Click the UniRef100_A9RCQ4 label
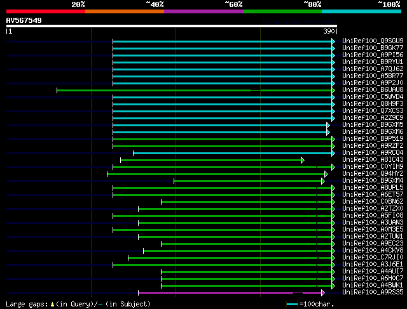Viewport: 407px width, 309px height. (x=373, y=153)
